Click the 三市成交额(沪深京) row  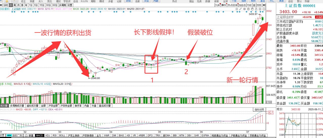(299, 21)
